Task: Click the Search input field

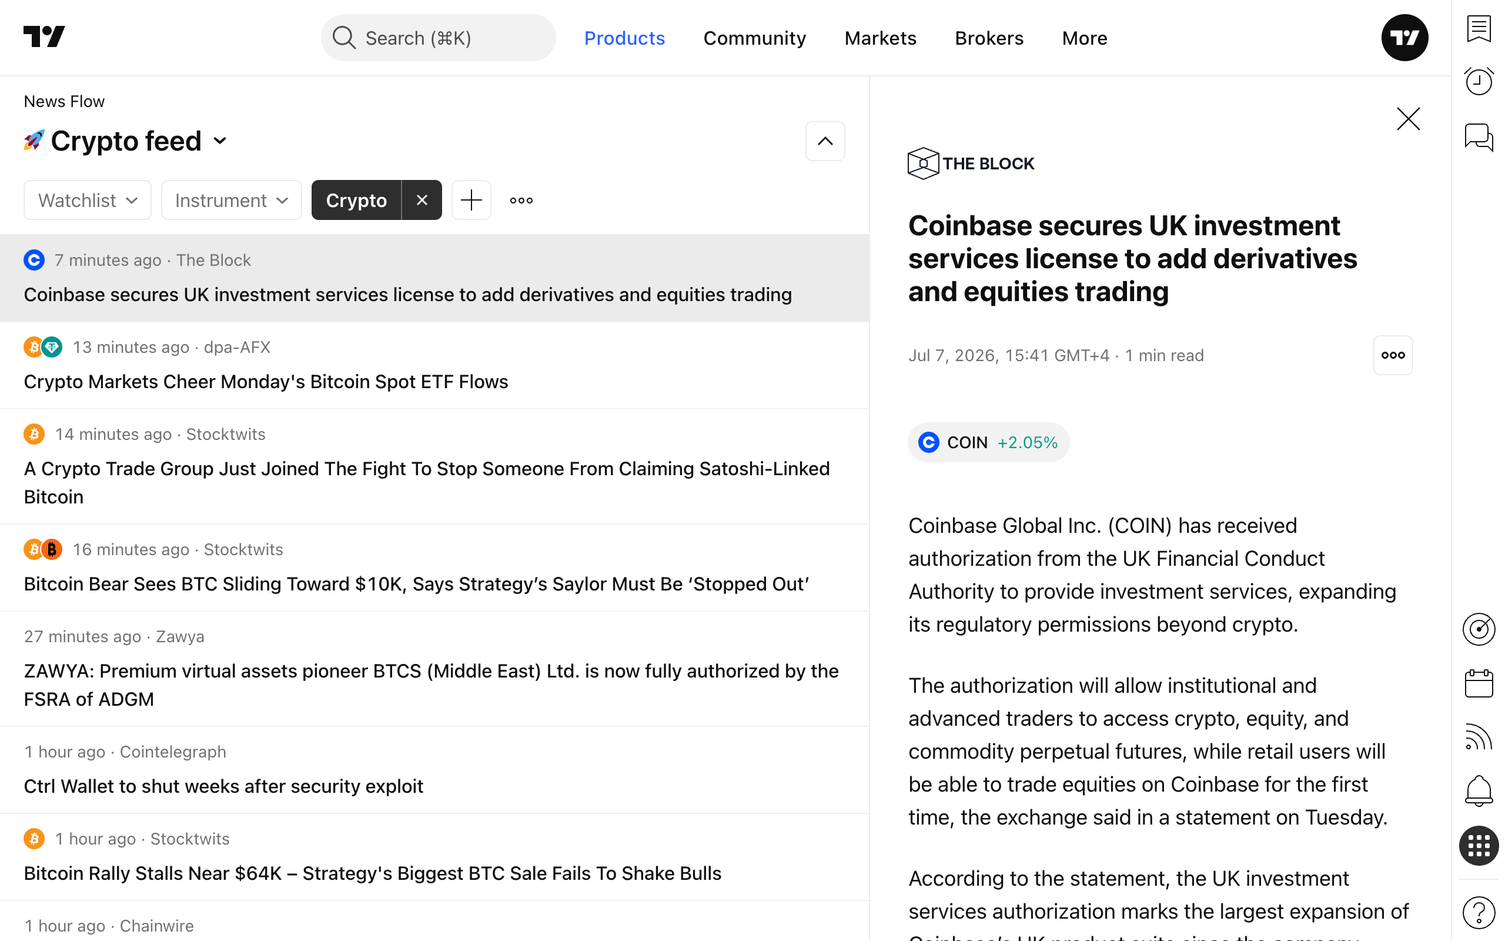Action: tap(439, 38)
